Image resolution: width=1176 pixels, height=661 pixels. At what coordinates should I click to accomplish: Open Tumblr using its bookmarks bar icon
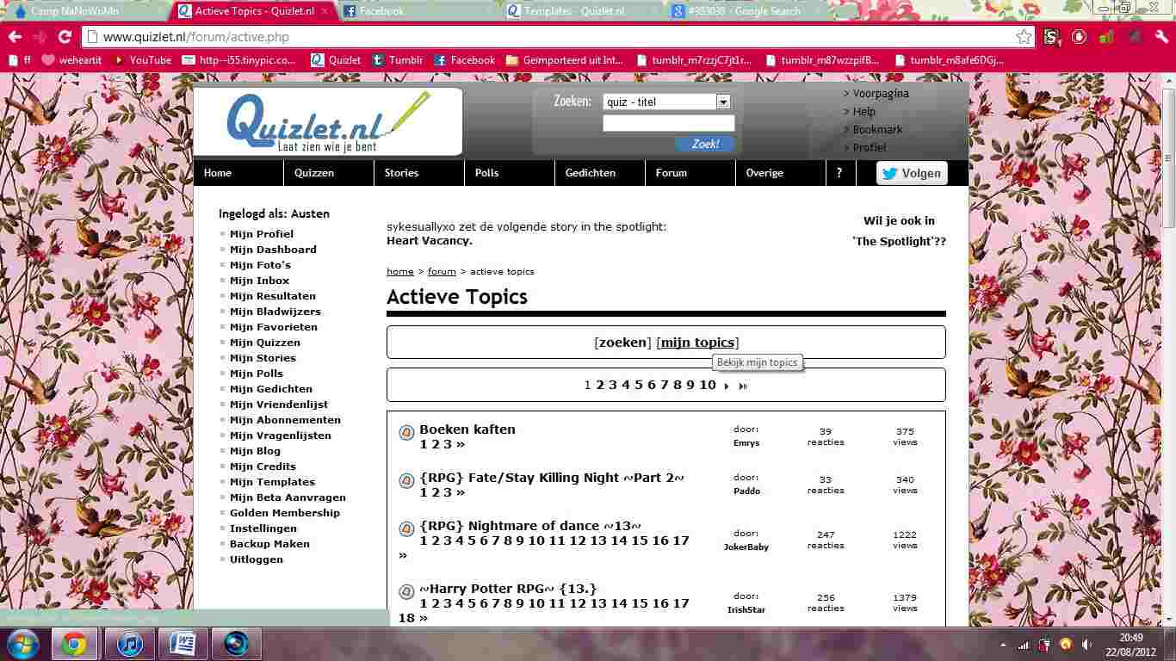tap(376, 60)
